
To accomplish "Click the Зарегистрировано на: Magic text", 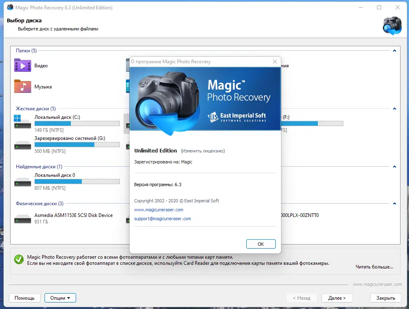I will [x=163, y=162].
